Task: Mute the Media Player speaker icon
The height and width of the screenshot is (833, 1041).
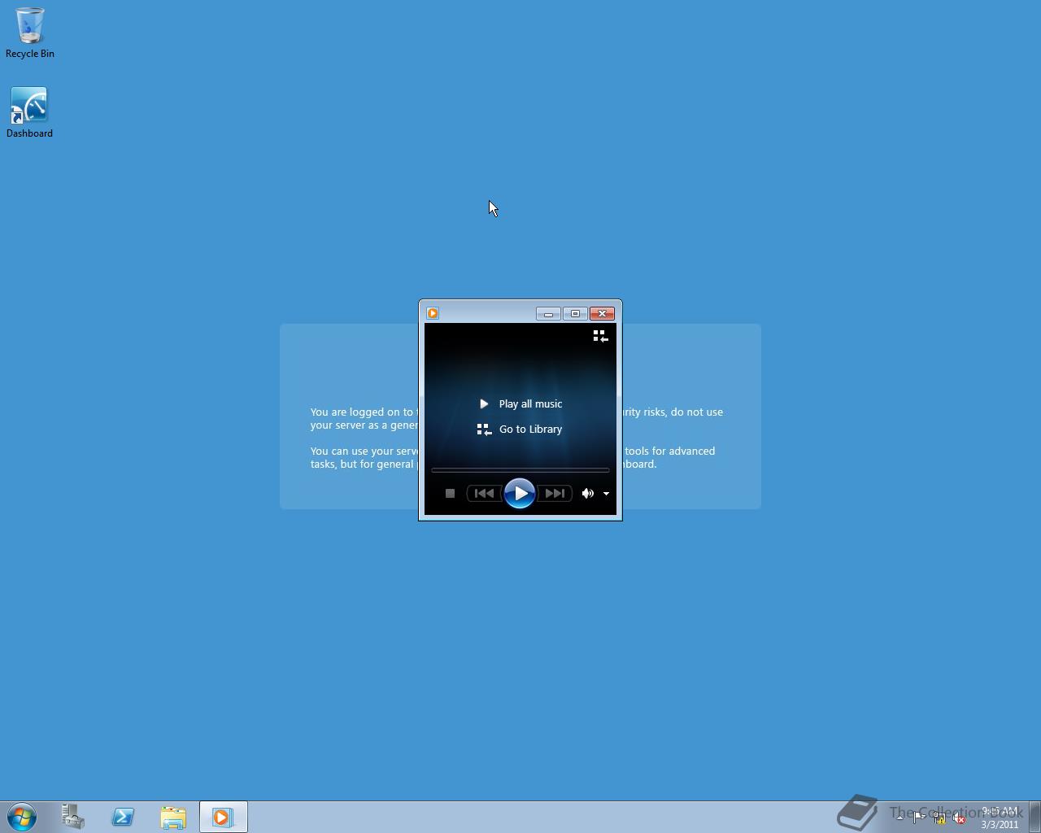Action: (587, 493)
